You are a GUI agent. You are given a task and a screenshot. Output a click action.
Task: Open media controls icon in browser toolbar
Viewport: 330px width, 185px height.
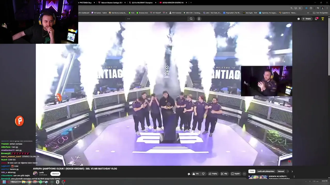click(x=318, y=8)
